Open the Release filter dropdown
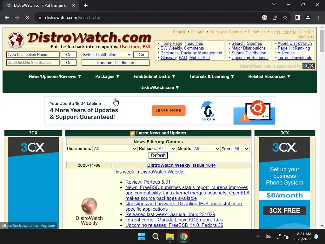The height and width of the screenshot is (244, 325). (167, 149)
